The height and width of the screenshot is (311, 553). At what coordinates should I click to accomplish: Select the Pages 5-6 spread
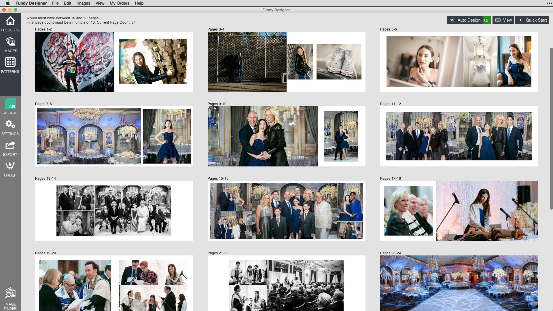[x=459, y=62]
